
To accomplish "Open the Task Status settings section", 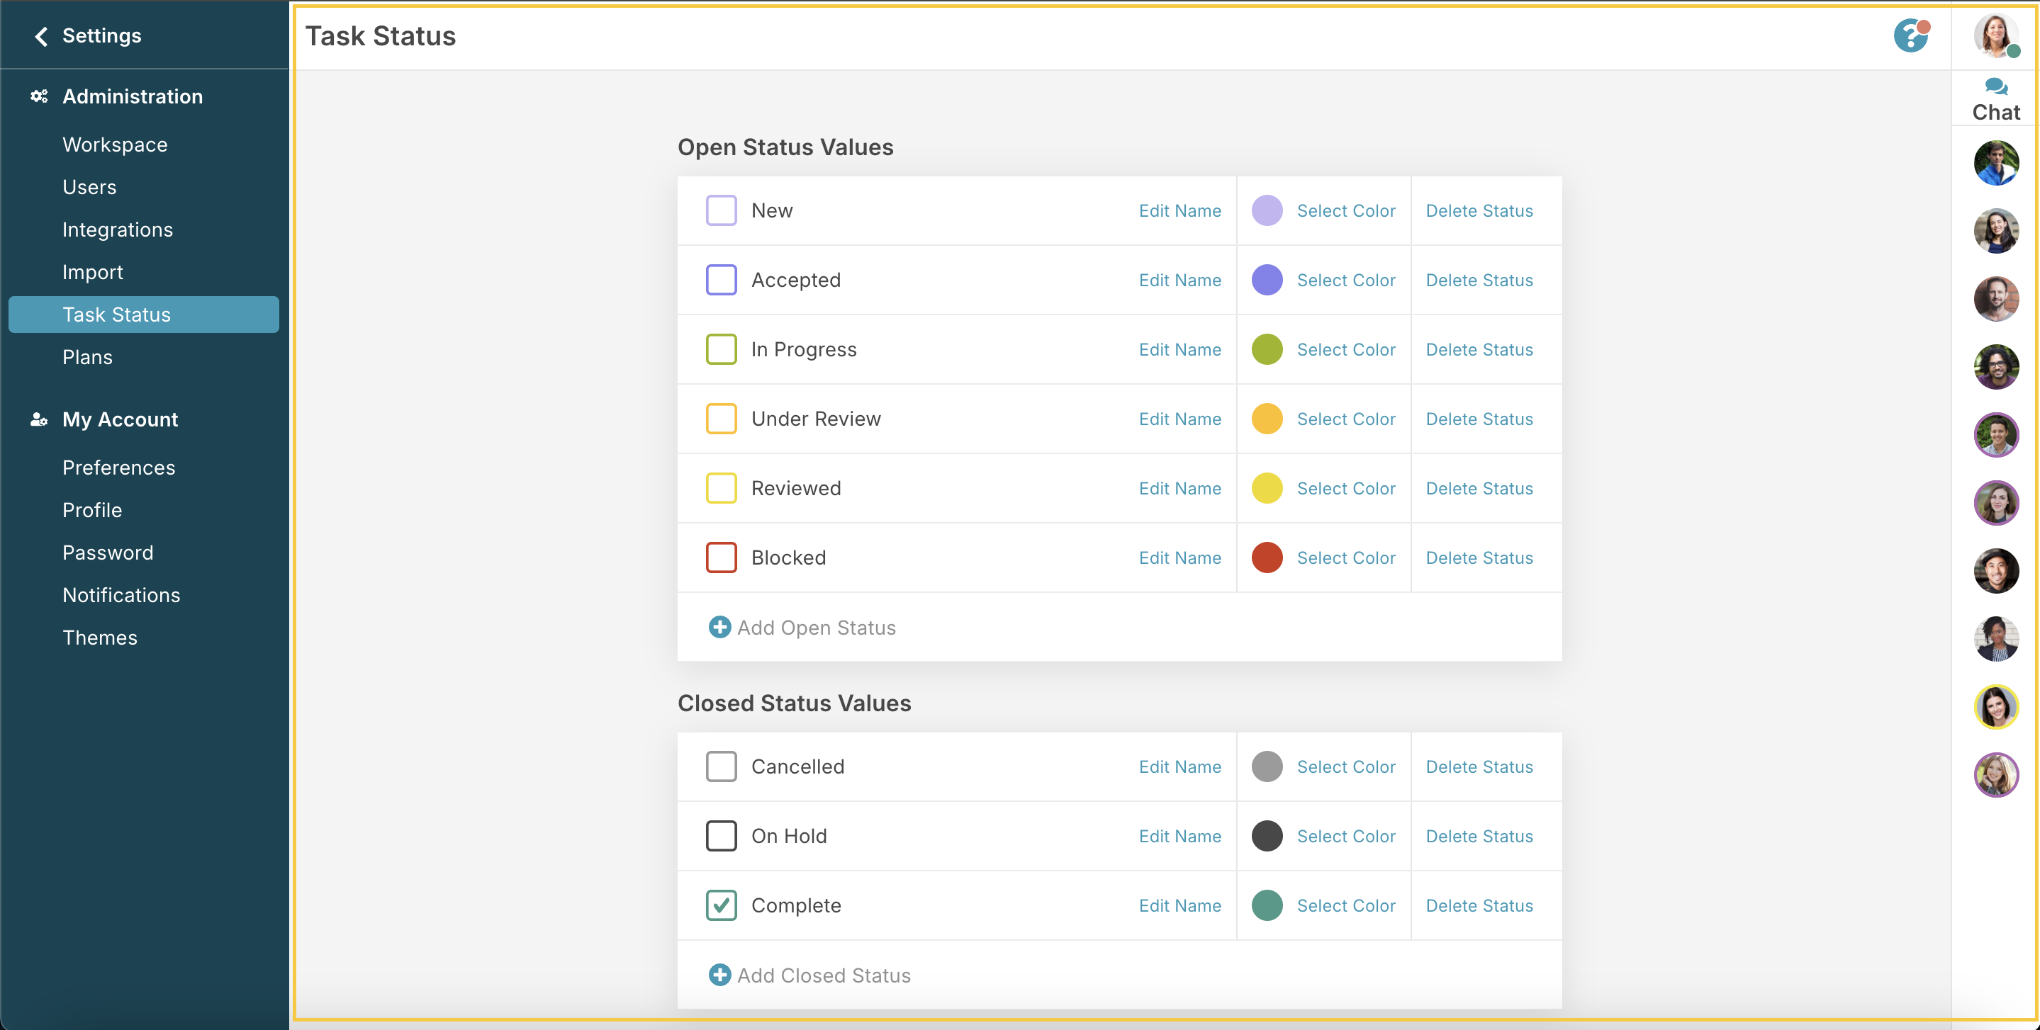I will pos(116,315).
